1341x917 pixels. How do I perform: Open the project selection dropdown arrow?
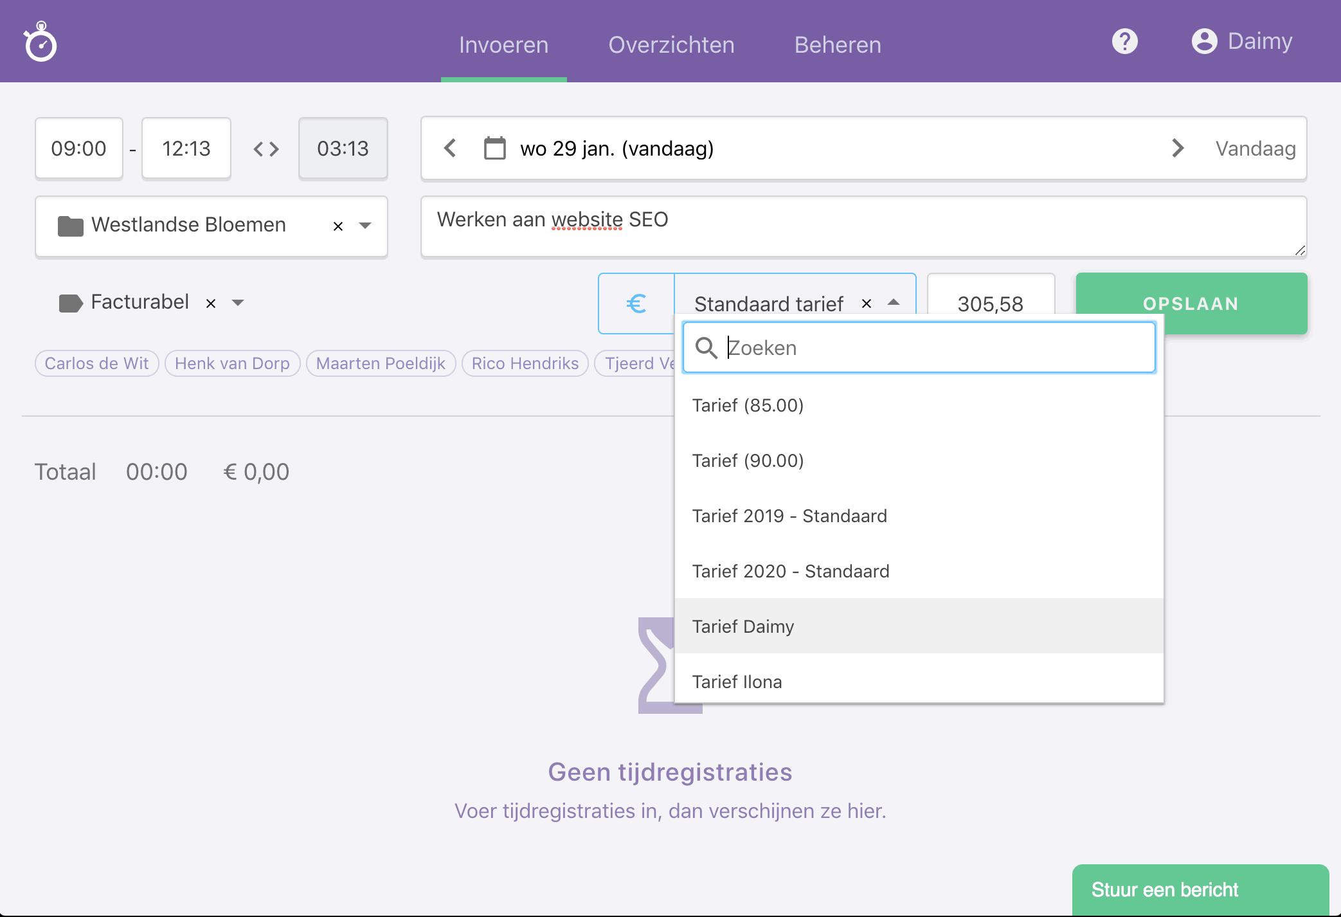[366, 226]
